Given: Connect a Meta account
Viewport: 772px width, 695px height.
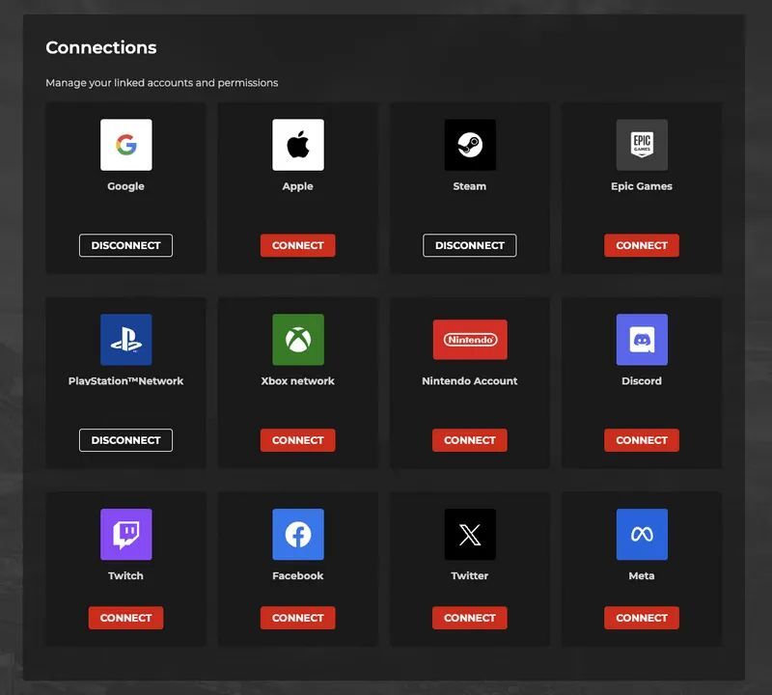Looking at the screenshot, I should pyautogui.click(x=642, y=618).
